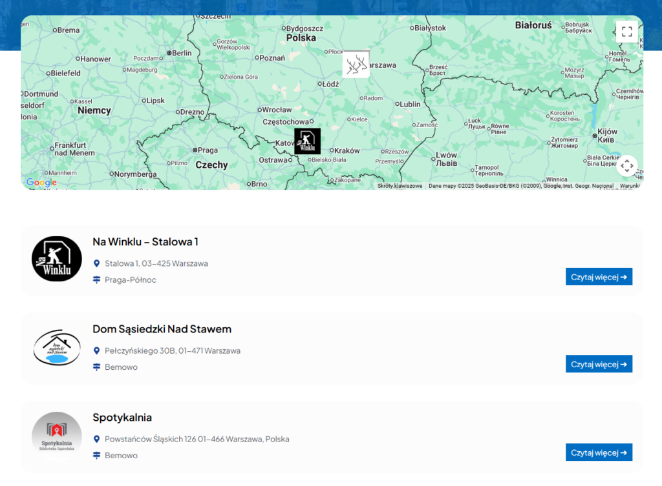Click the Dom Sąsiedzki Nad Stawem logo
662x486 pixels.
coord(57,347)
